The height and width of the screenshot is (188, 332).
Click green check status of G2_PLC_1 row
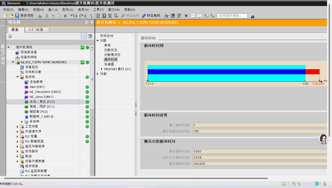82,62
